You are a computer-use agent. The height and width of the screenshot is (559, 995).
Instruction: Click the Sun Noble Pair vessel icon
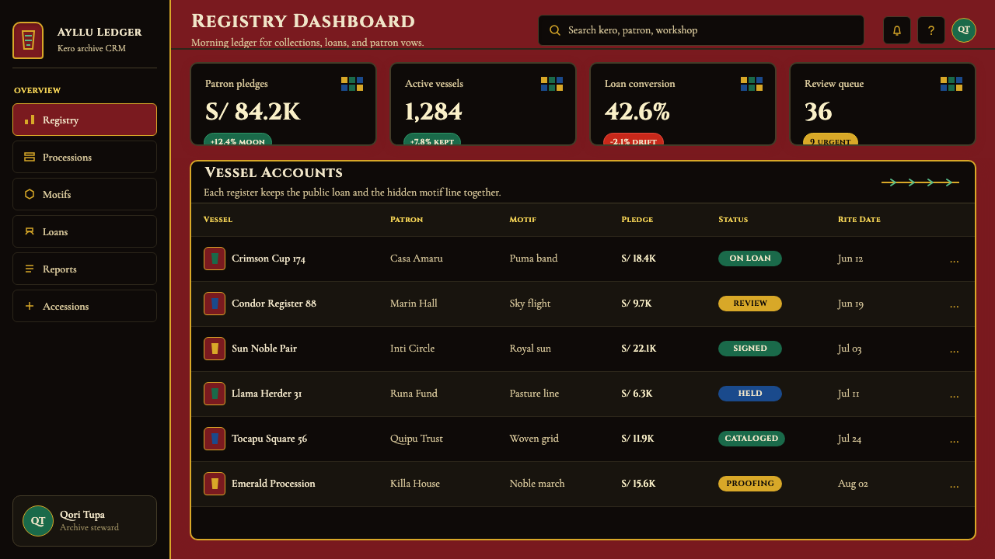pyautogui.click(x=215, y=349)
